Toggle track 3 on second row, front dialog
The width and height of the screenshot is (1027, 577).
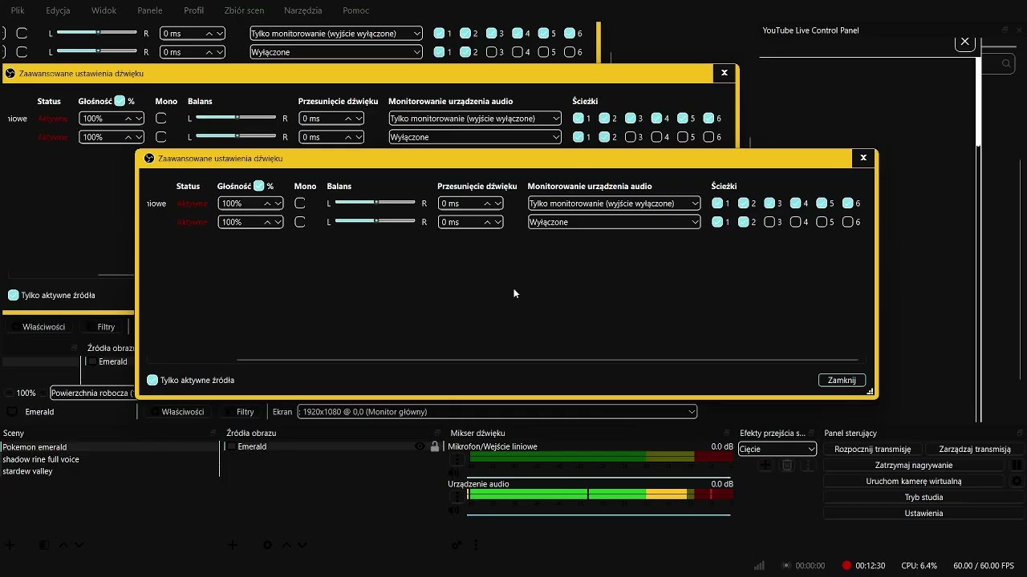[x=769, y=222]
